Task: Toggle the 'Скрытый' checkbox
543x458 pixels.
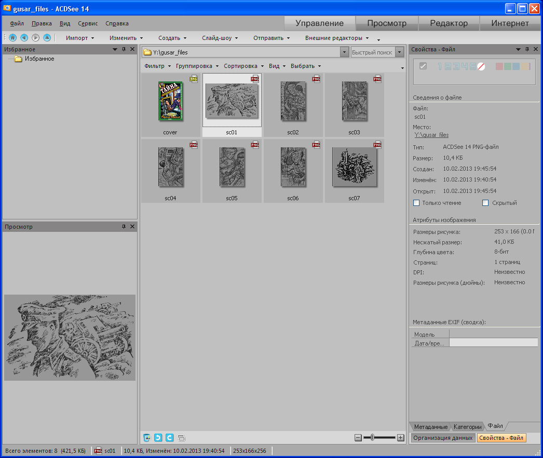Action: [485, 203]
